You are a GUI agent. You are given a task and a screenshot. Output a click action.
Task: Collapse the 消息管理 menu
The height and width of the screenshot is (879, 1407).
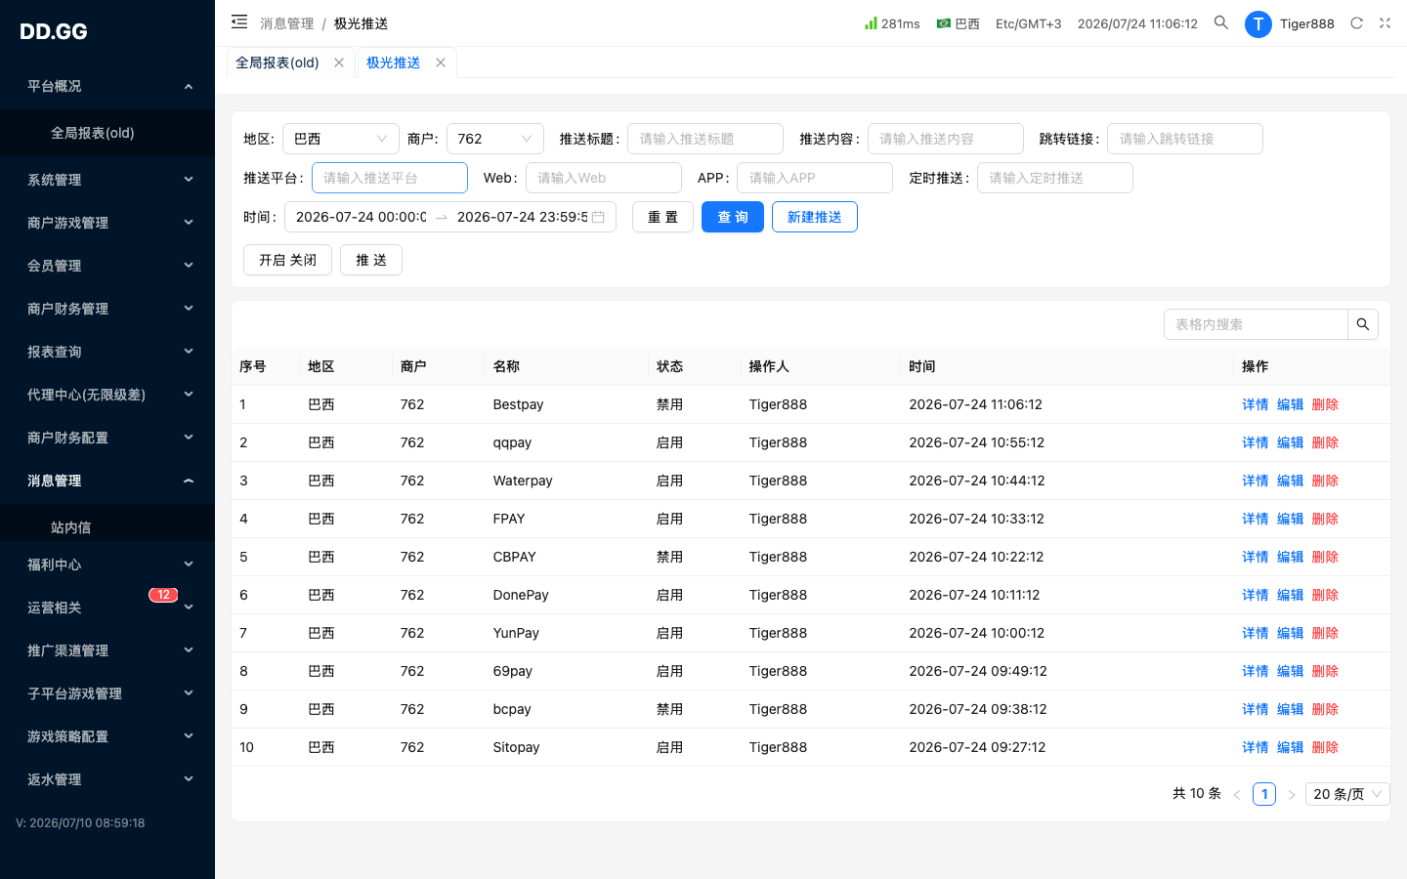pyautogui.click(x=107, y=481)
